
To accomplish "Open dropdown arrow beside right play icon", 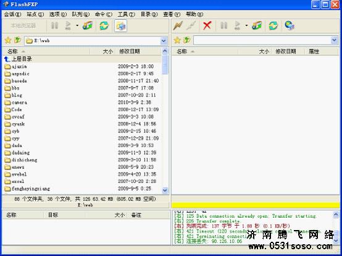I will [246, 26].
